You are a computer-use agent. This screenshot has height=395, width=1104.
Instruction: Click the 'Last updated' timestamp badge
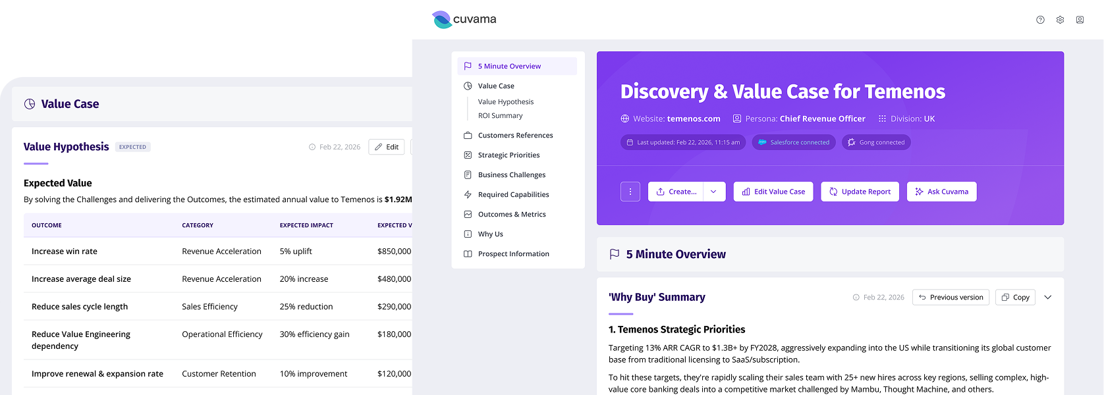click(x=683, y=142)
